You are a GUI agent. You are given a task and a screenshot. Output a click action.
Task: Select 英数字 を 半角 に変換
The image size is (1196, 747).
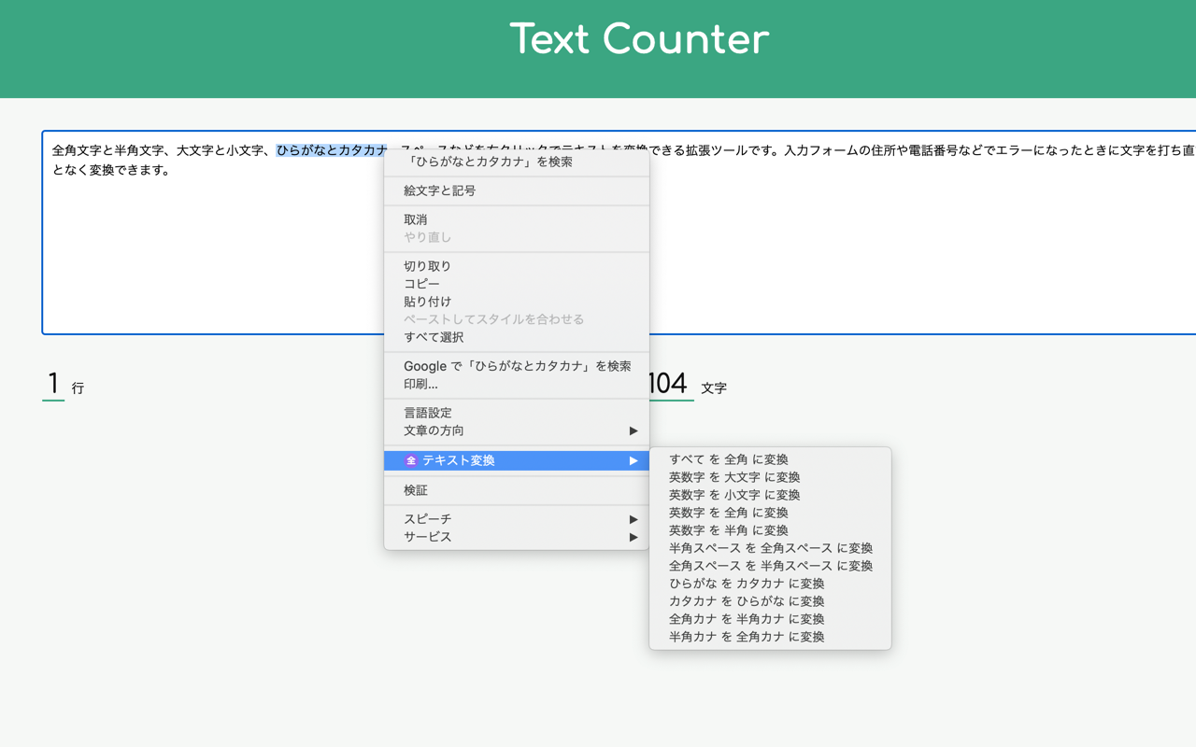coord(770,530)
